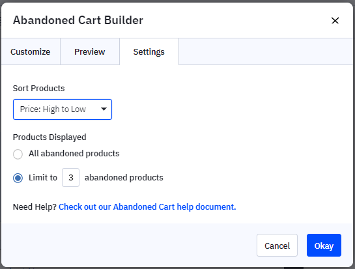The height and width of the screenshot is (269, 355).
Task: Confirm settings with the Okay button
Action: 324,245
